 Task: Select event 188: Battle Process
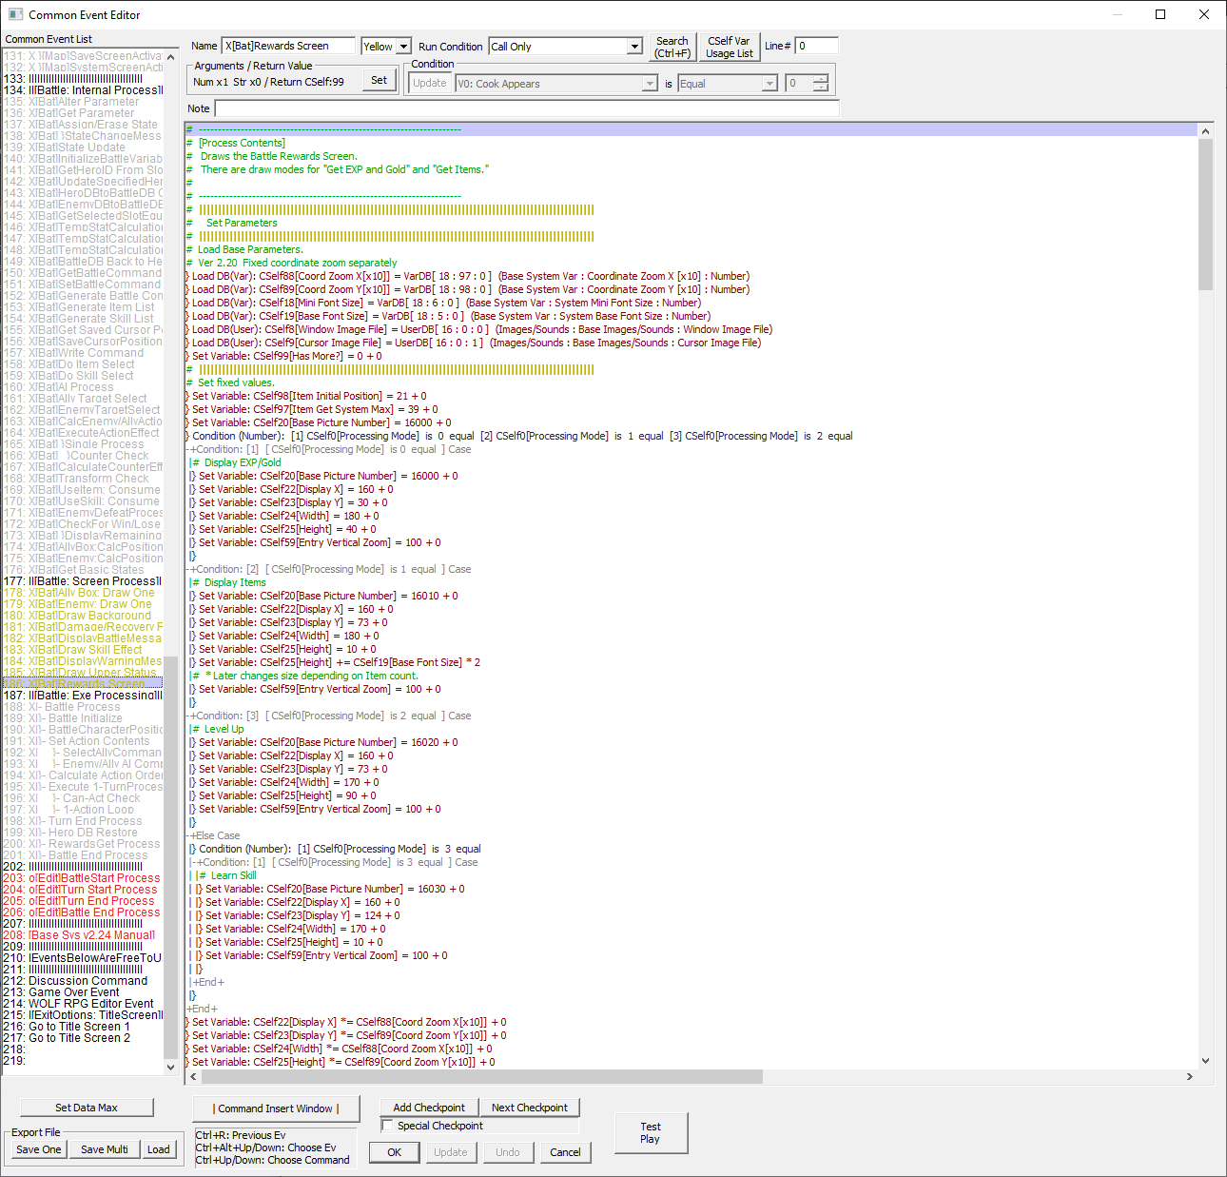(83, 707)
